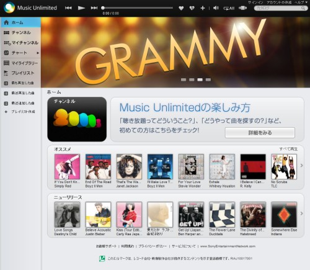
Task: Click the heart like icon
Action: [181, 8]
